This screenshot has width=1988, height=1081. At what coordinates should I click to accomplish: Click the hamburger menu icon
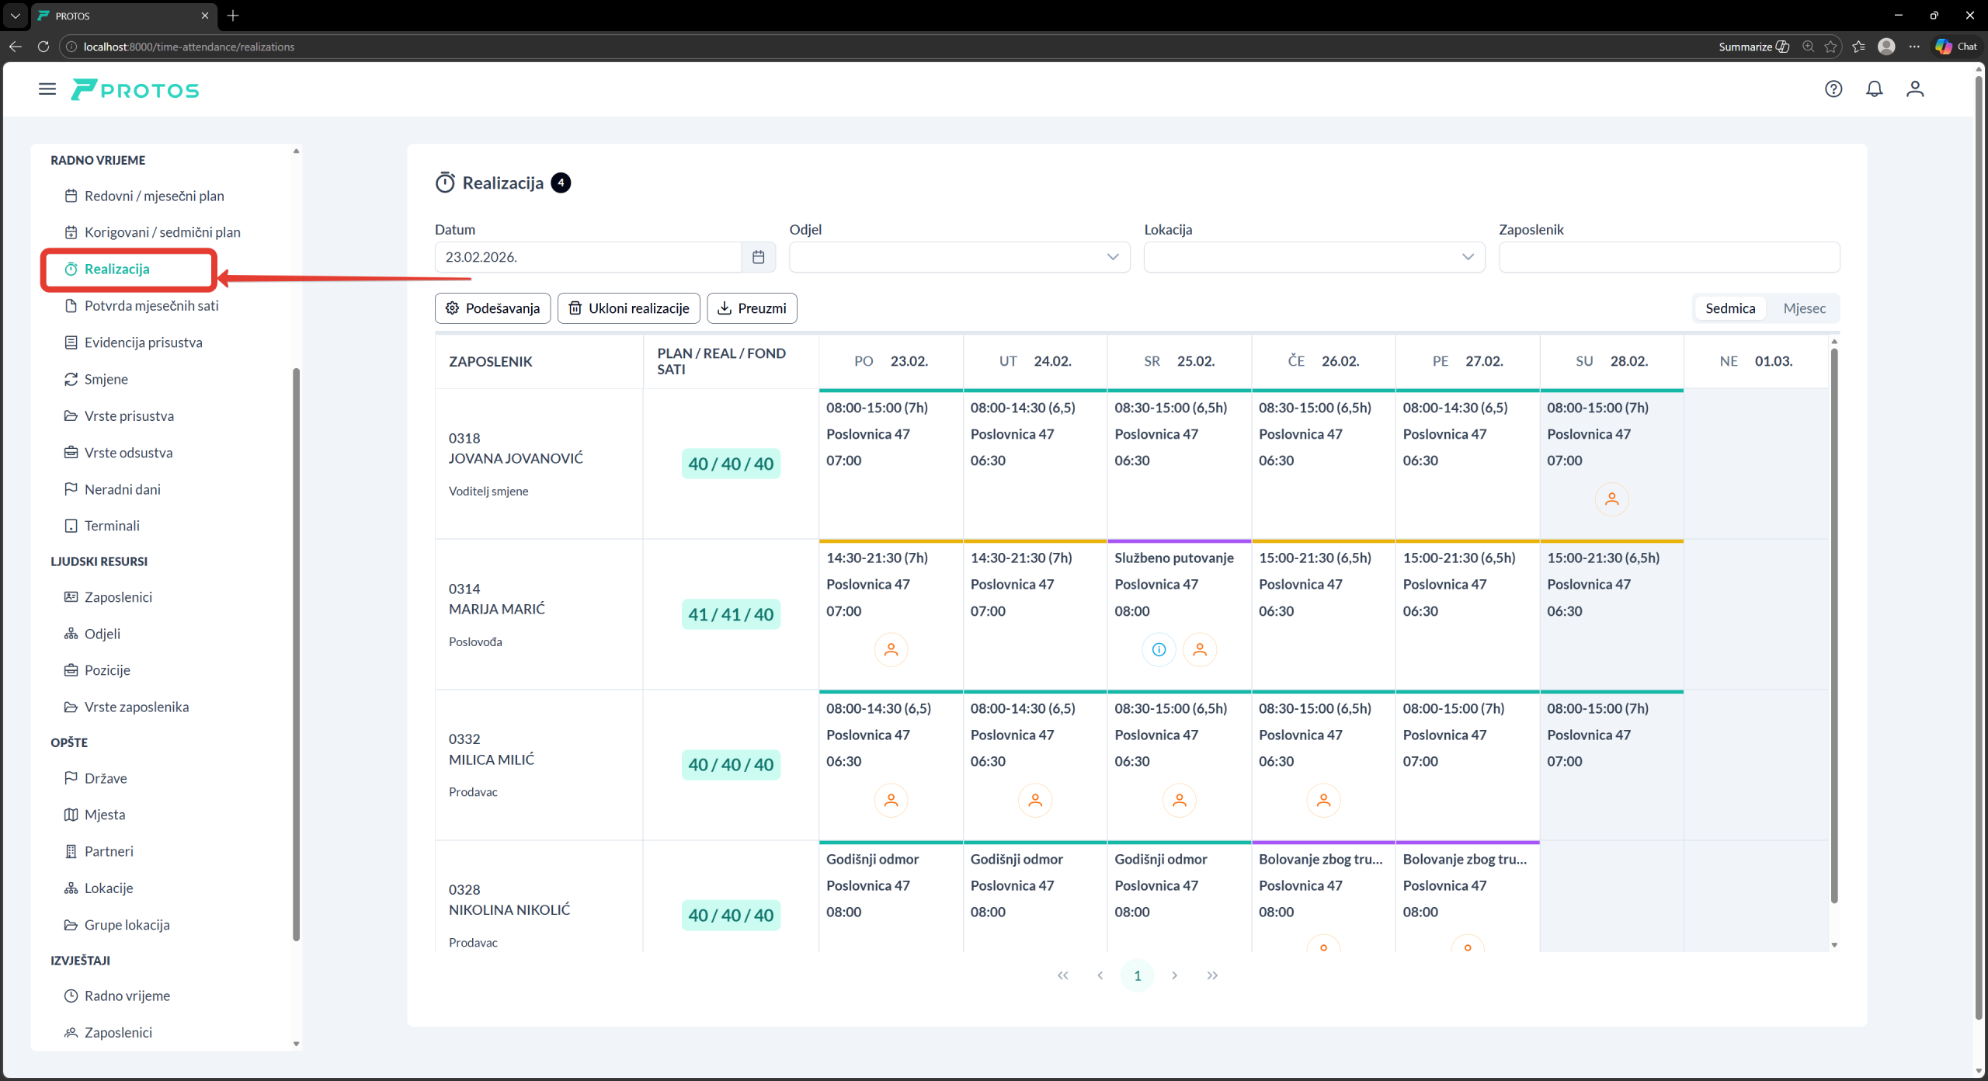click(47, 89)
